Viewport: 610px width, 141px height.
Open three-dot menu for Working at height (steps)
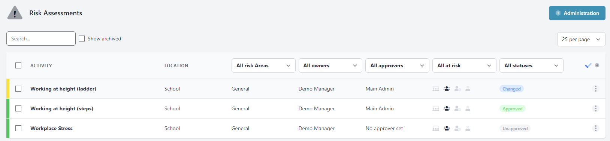pos(595,108)
